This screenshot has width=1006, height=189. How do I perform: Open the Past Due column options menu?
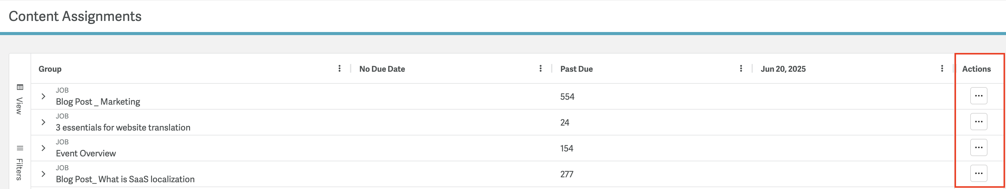(741, 69)
